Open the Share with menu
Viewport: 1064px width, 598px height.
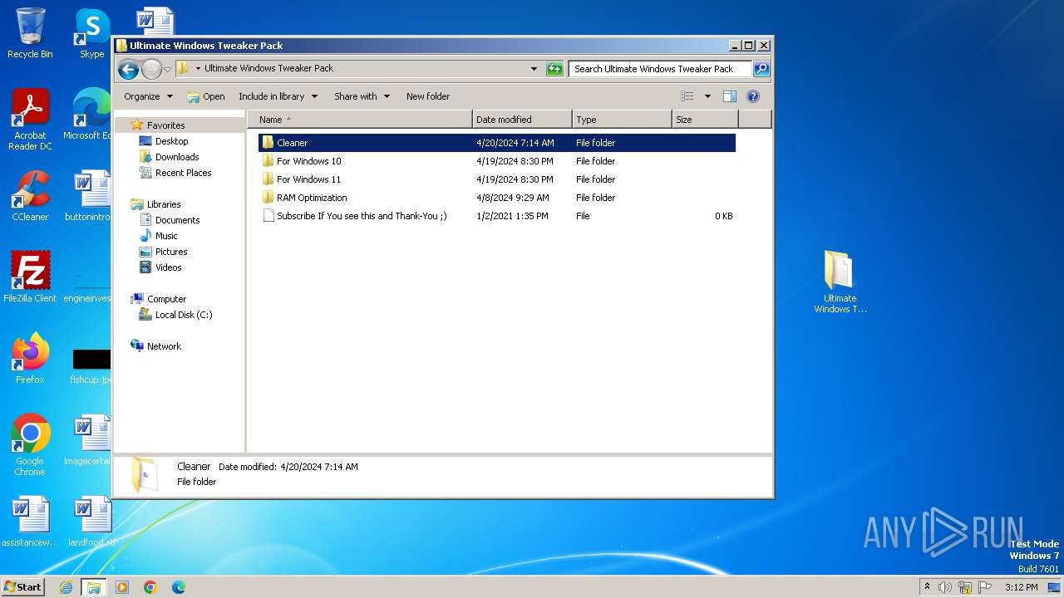tap(362, 96)
